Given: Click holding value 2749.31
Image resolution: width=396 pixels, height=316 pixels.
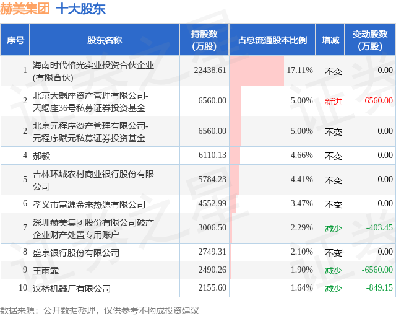Looking at the screenshot, I should (212, 252).
